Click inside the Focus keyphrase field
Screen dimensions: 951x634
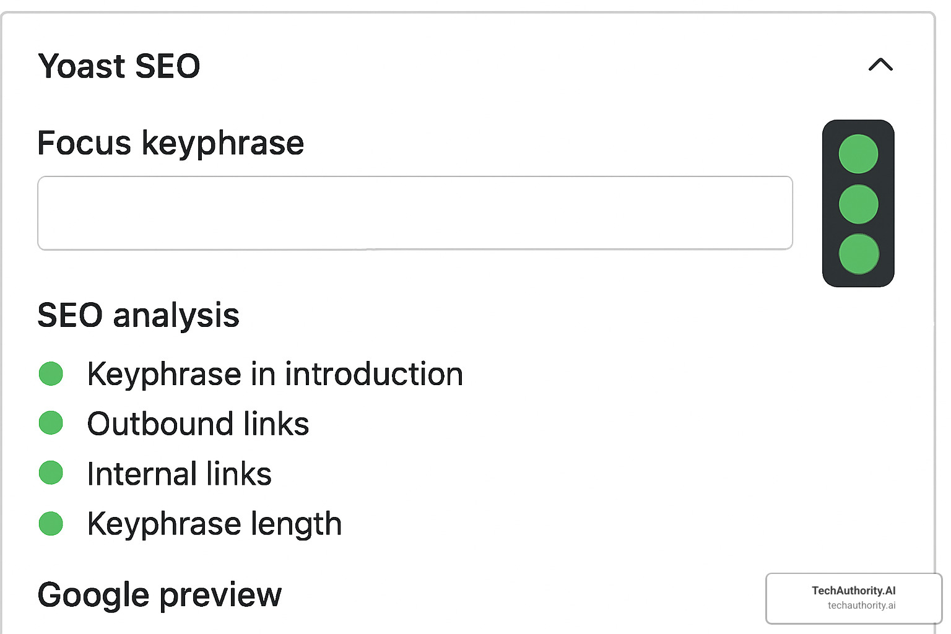point(415,212)
